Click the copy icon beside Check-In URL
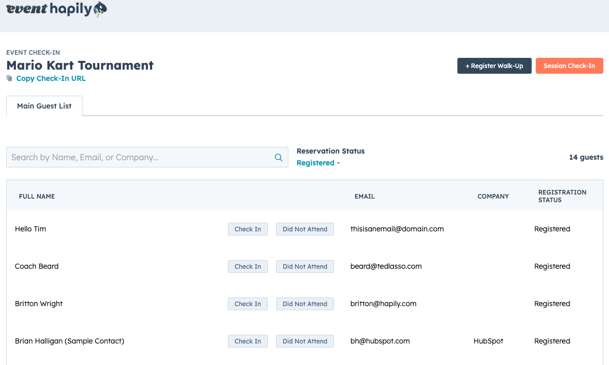The width and height of the screenshot is (609, 365). pos(9,78)
